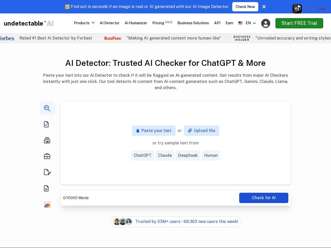Click the 'Unrivaled accuracy and writing styles' quote
The height and width of the screenshot is (248, 331).
[293, 38]
